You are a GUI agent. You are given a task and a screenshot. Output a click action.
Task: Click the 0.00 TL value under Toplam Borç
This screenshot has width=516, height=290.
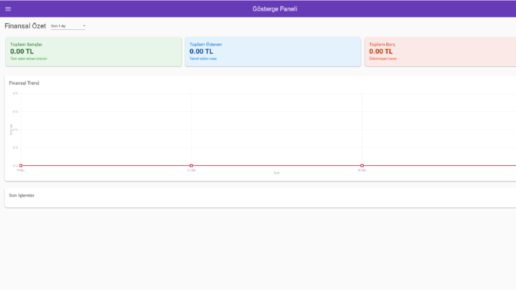[381, 51]
